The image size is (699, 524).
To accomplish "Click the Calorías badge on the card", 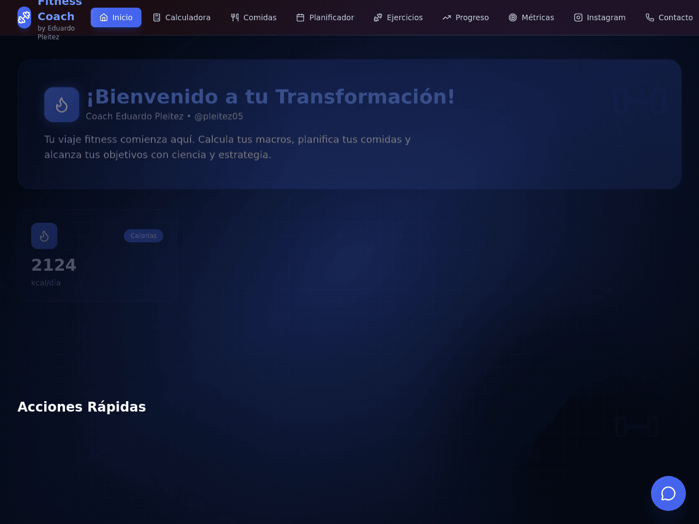I will (x=144, y=236).
